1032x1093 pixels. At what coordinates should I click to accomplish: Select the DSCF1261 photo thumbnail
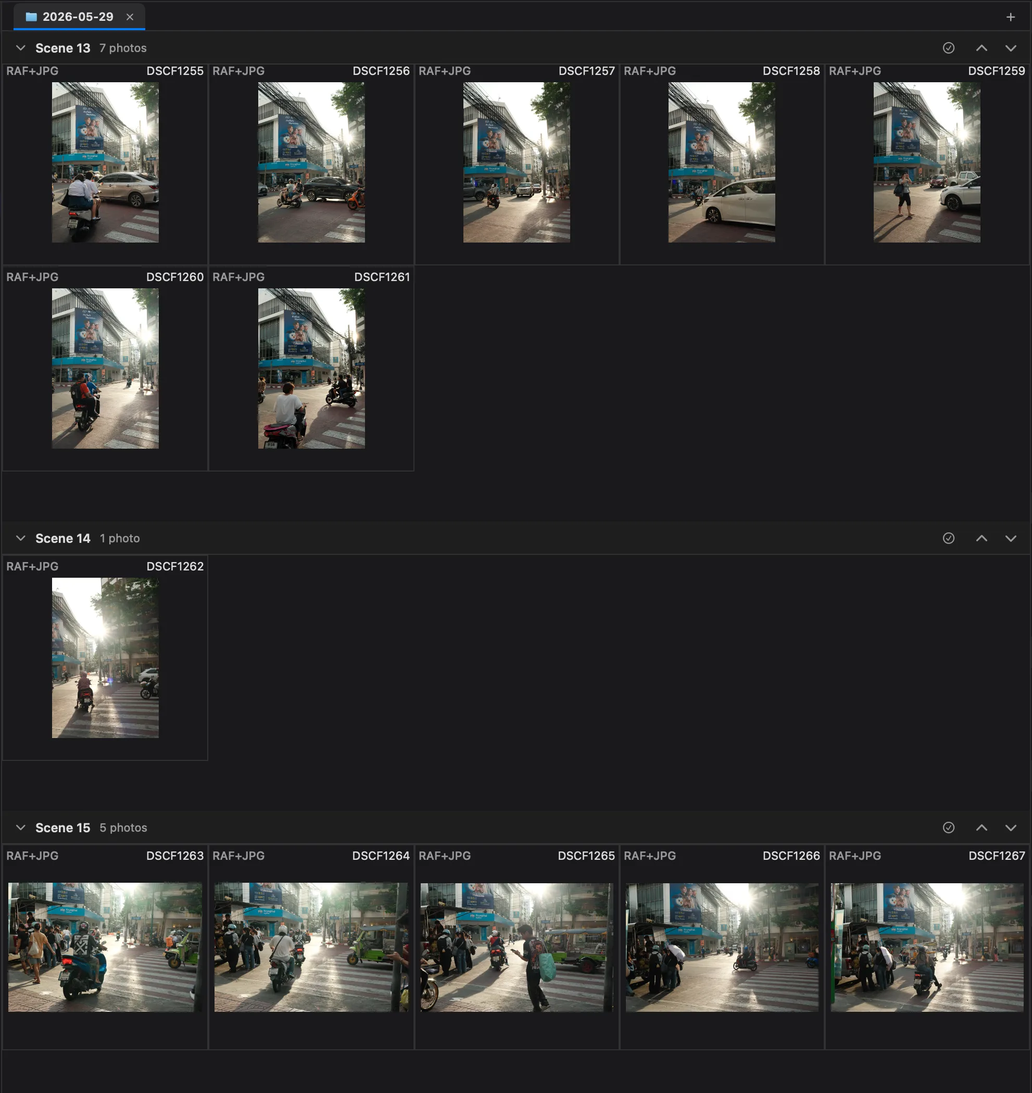(x=311, y=368)
